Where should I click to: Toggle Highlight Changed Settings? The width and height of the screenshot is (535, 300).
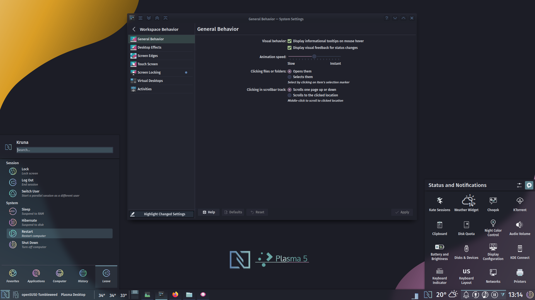(161, 214)
